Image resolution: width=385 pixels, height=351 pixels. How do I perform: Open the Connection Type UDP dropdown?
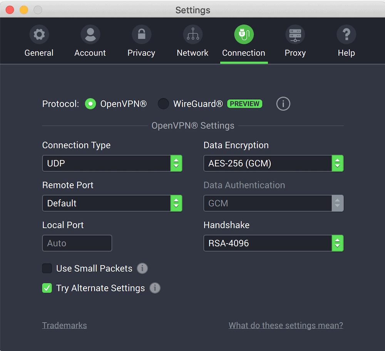[112, 163]
